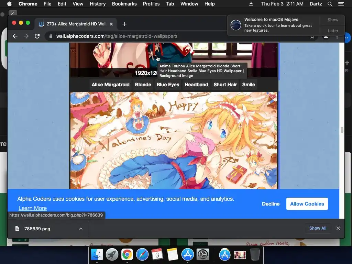Open Spotlight search magnifier
Image resolution: width=352 pixels, height=264 pixels.
pos(330,4)
